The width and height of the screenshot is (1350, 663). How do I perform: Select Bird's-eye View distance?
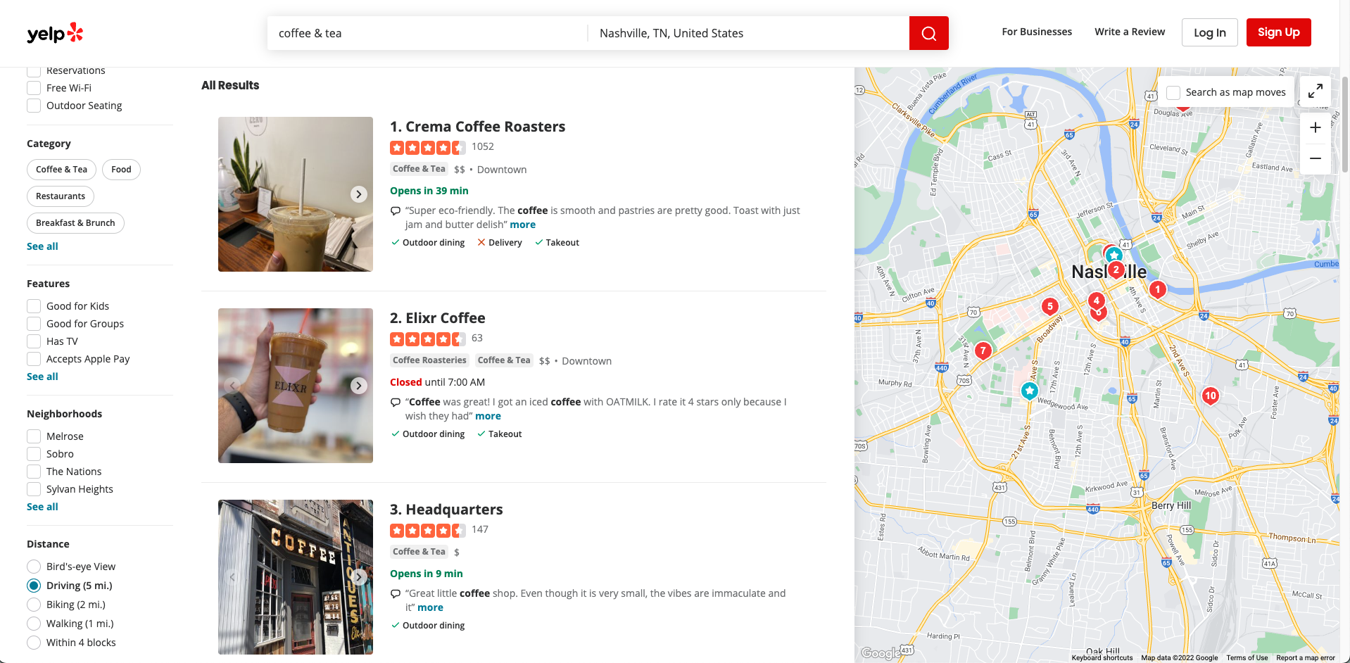point(34,567)
